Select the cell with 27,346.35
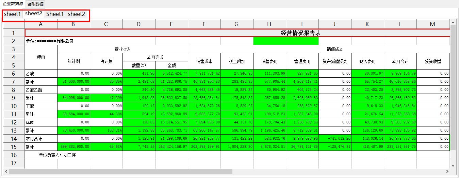Screen dimensions: 459x178 pyautogui.click(x=237, y=74)
